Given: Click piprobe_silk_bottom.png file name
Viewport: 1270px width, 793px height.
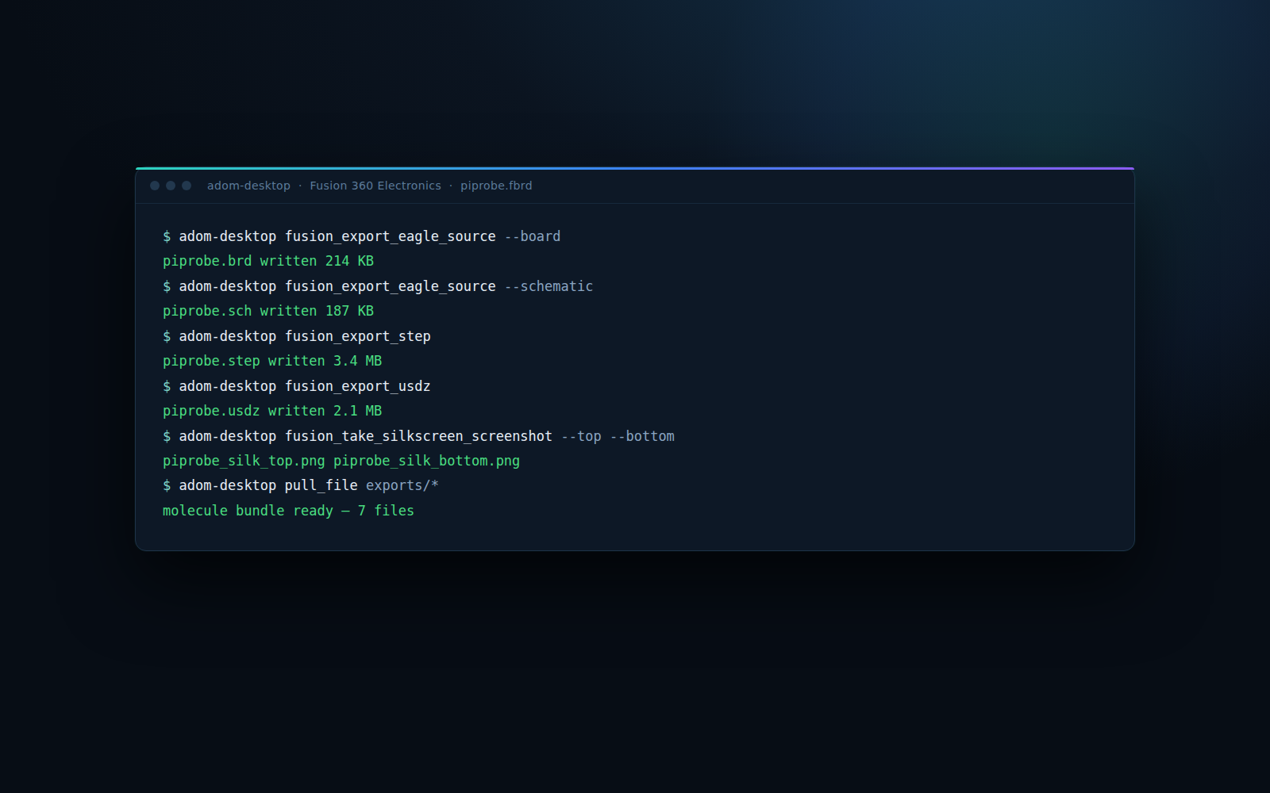Looking at the screenshot, I should coord(426,461).
